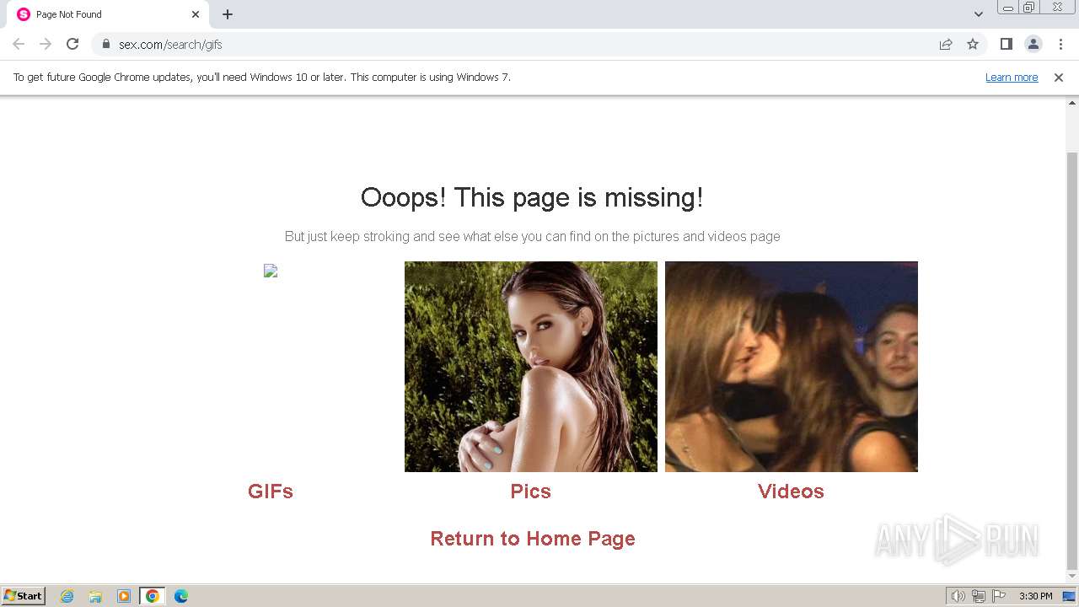Viewport: 1079px width, 607px height.
Task: Open the Learn more link
Action: 1012,77
